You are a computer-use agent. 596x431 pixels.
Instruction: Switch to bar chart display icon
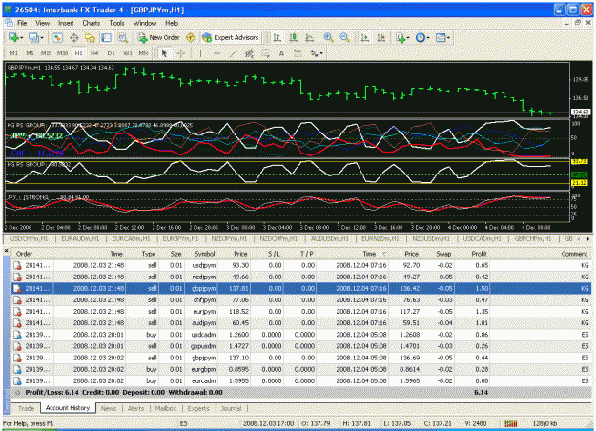[277, 37]
